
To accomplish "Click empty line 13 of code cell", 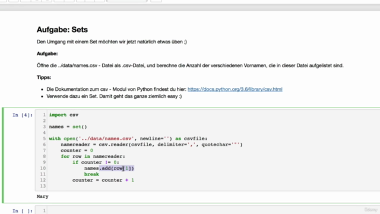I will pos(213,186).
